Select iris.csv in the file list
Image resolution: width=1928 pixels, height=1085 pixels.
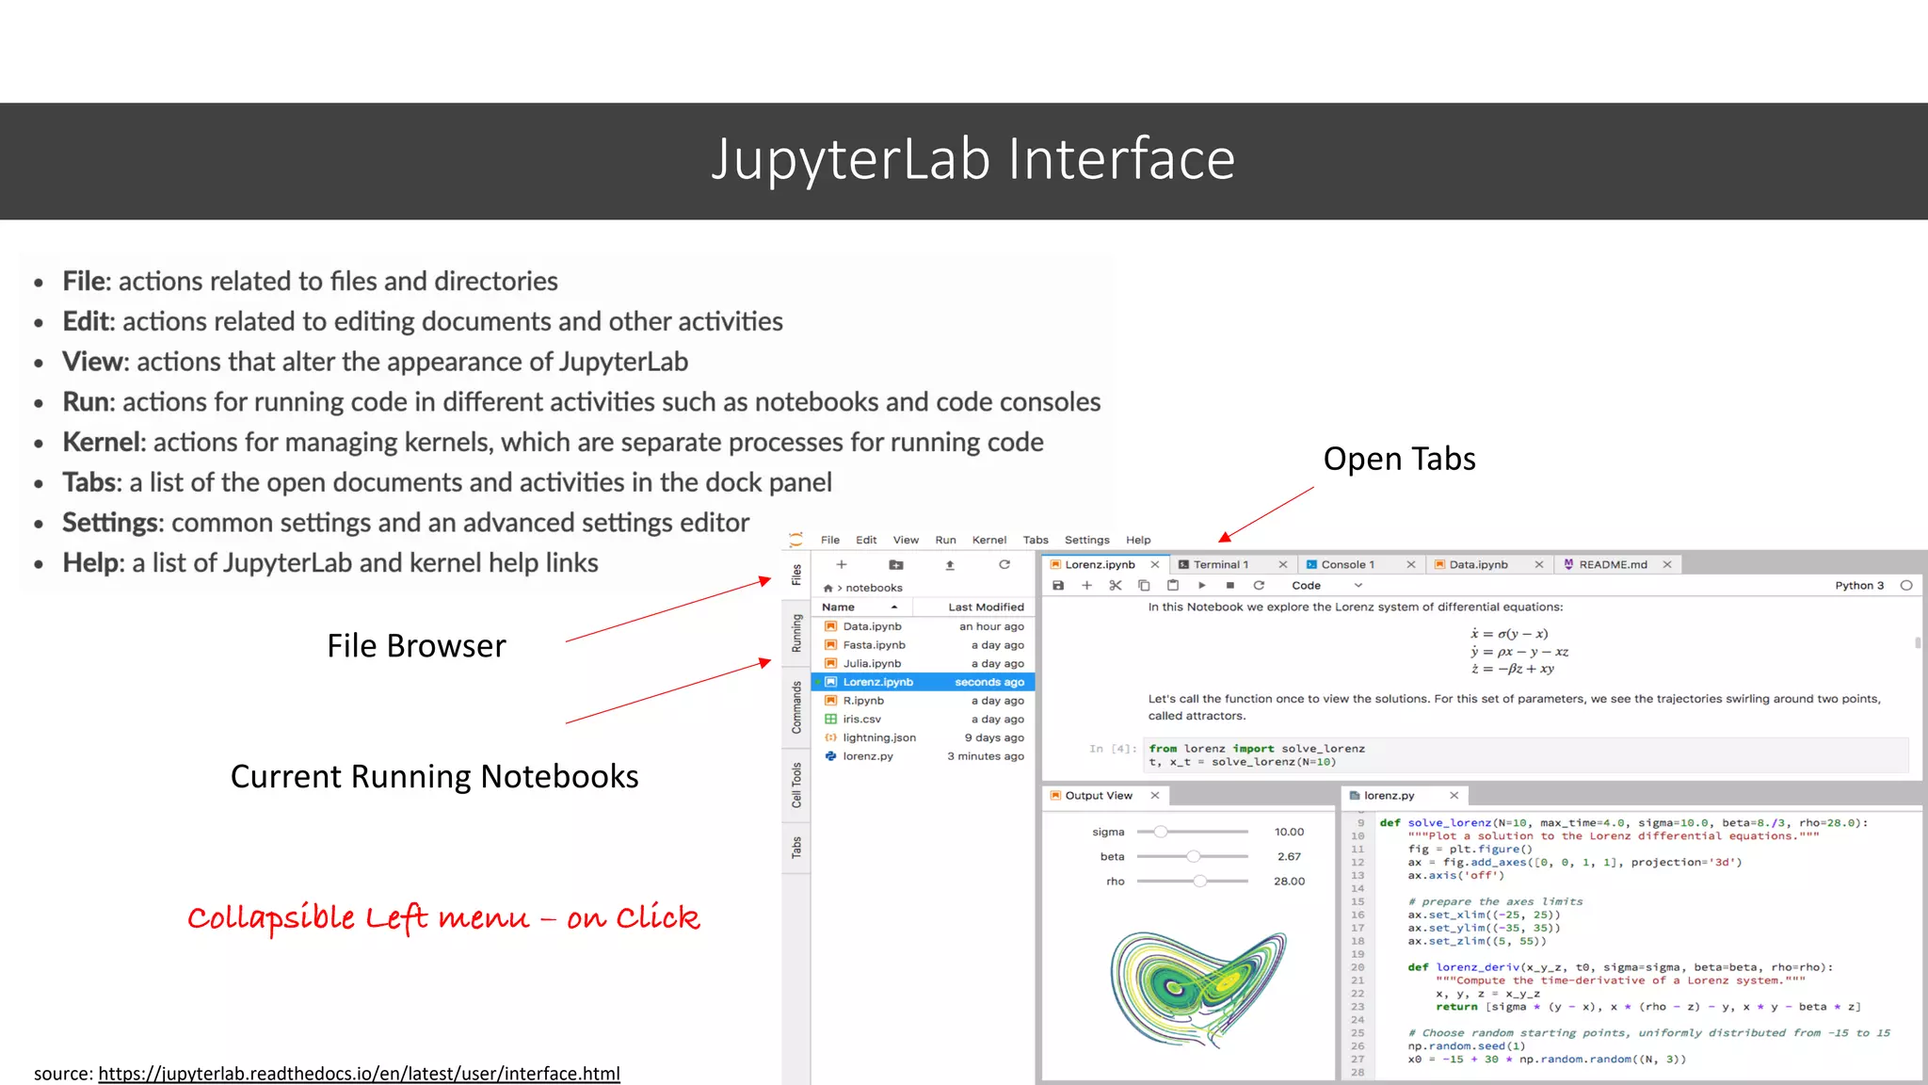pos(924,719)
